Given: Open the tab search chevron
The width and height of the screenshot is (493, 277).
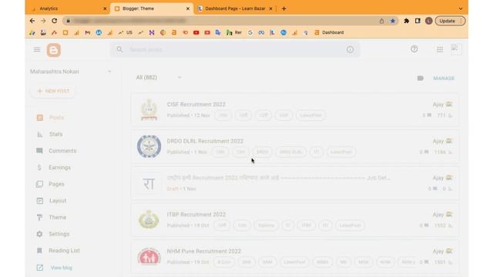Looking at the screenshot, I should [x=461, y=8].
